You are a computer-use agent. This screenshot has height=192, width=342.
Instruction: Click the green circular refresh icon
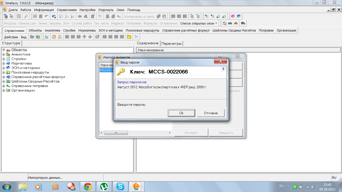tap(46, 37)
